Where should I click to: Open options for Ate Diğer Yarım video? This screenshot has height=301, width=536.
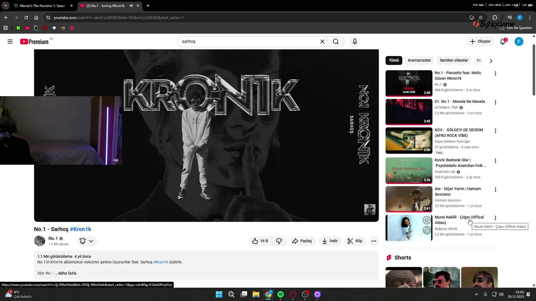pos(495,189)
